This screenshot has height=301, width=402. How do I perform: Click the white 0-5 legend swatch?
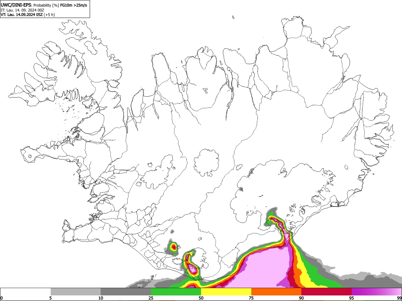point(26,292)
